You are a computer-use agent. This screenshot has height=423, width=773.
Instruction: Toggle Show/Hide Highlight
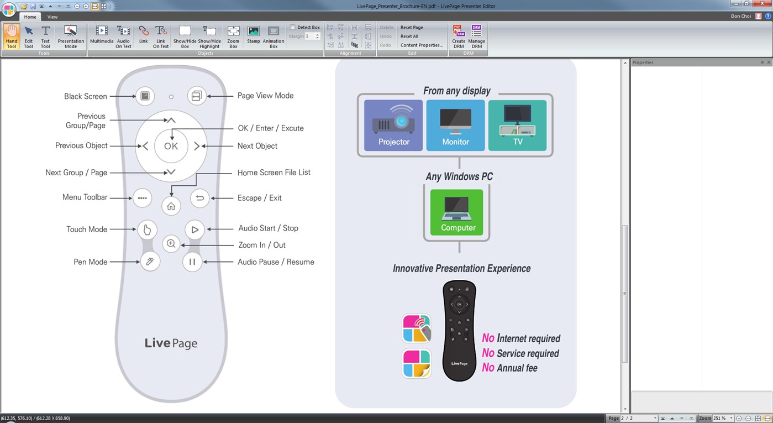(209, 36)
